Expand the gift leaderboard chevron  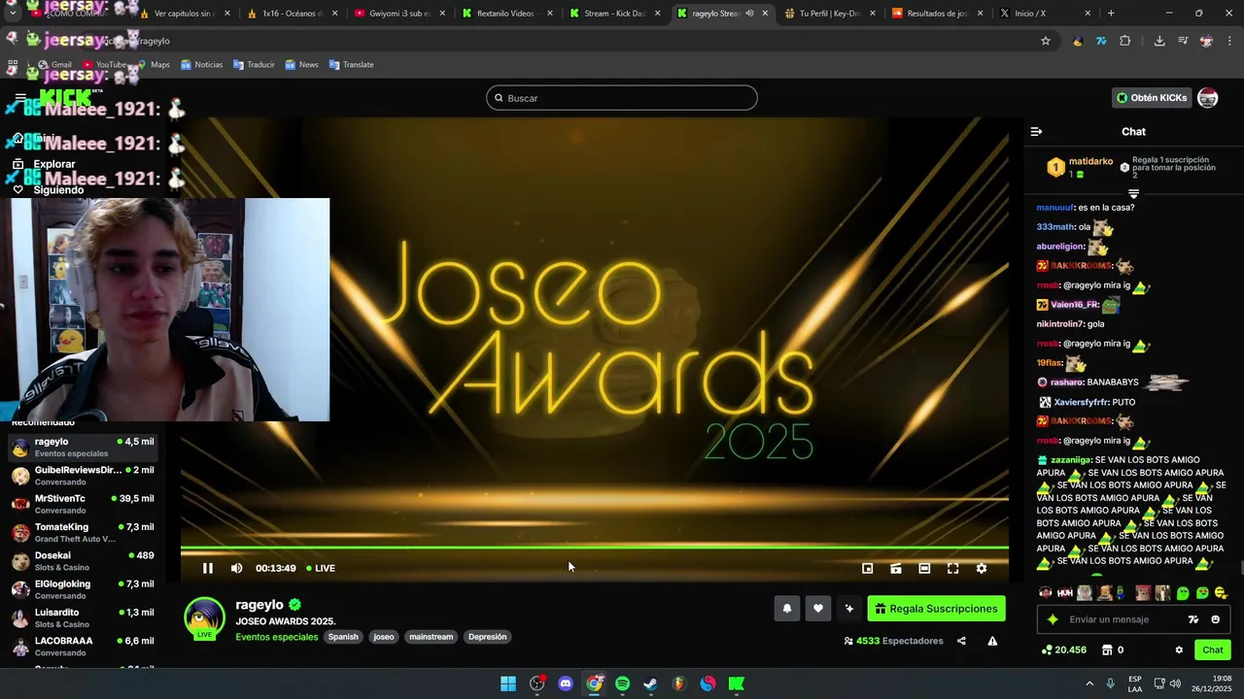[x=1133, y=193]
